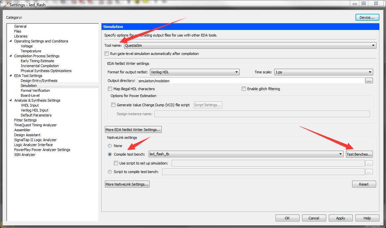
Task: Select the Temperature settings item
Action: (31, 51)
